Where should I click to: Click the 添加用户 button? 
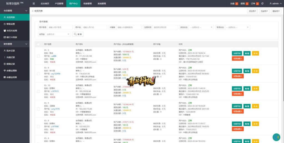252,11
